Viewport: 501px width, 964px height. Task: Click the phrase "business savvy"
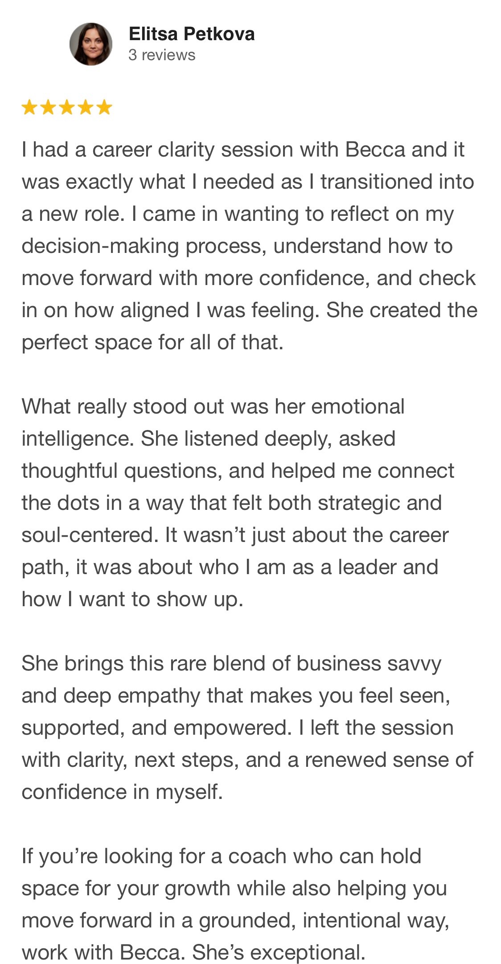(369, 663)
